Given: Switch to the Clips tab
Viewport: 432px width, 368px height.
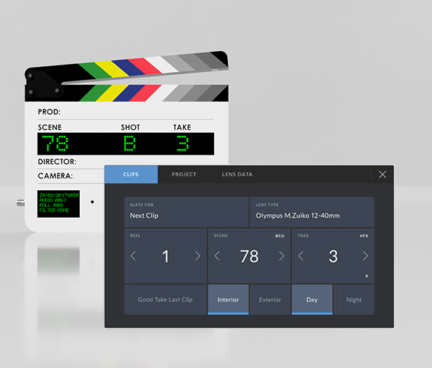Looking at the screenshot, I should 131,174.
